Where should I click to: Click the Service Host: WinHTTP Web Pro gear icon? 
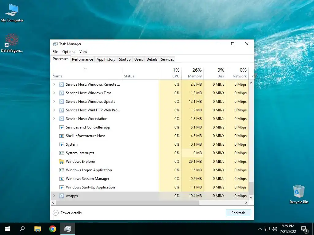pos(61,110)
